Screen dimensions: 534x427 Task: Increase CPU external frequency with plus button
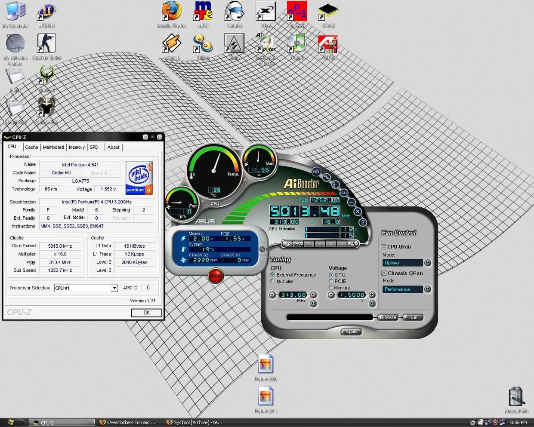tap(313, 295)
